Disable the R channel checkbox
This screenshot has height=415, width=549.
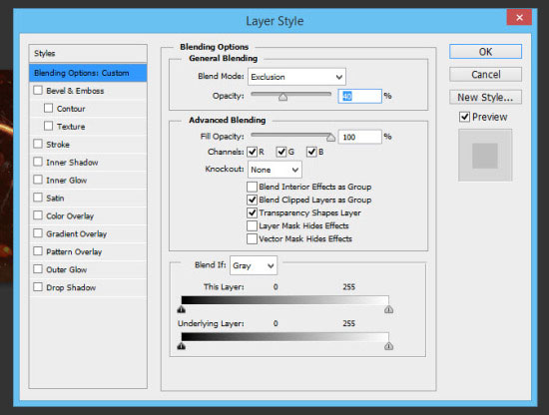pos(253,152)
